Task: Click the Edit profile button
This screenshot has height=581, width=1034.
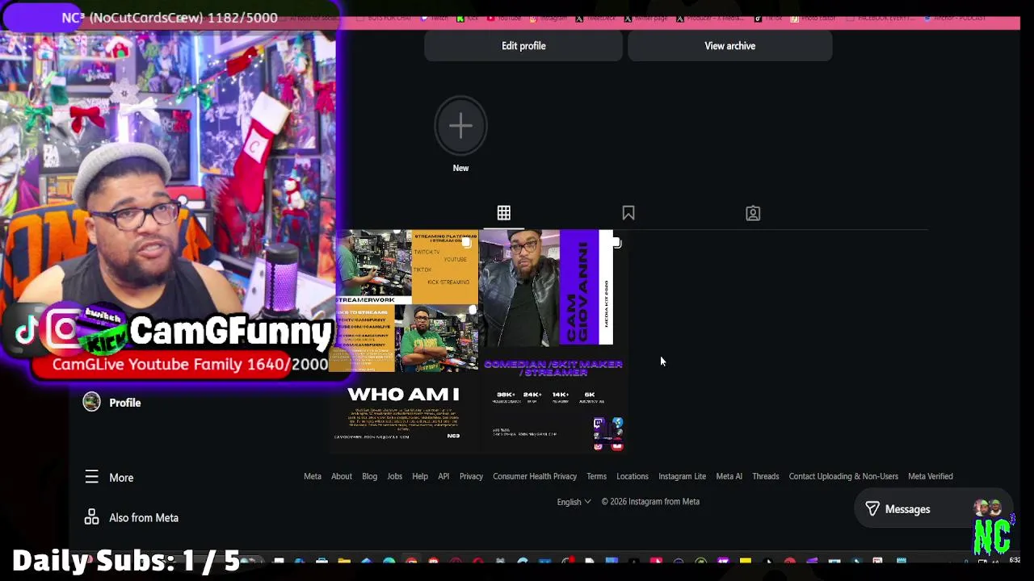Action: tap(523, 46)
